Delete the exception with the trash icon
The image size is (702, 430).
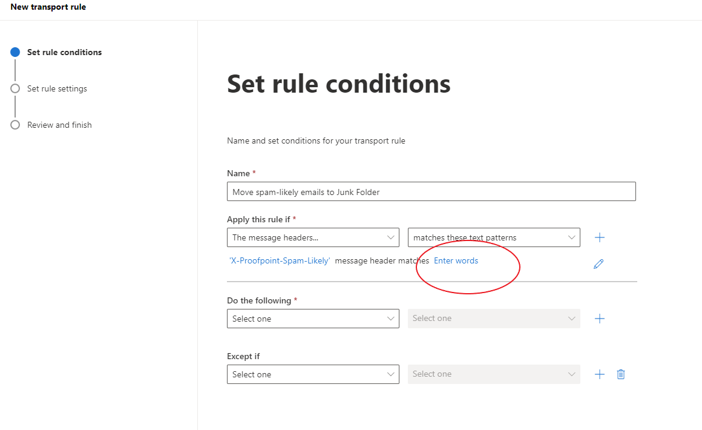tap(620, 374)
